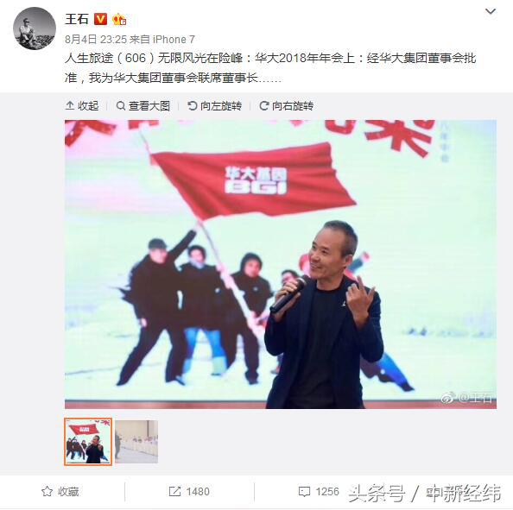Click the clockwise rotate arrow icon
513x510 pixels.
(x=263, y=105)
